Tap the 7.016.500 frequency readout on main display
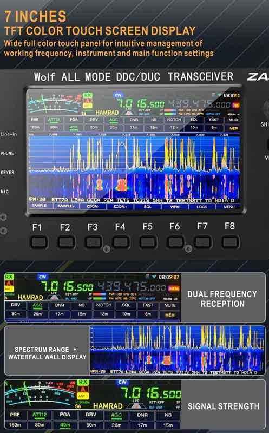Image resolution: width=269 pixels, height=433 pixels. (x=141, y=104)
